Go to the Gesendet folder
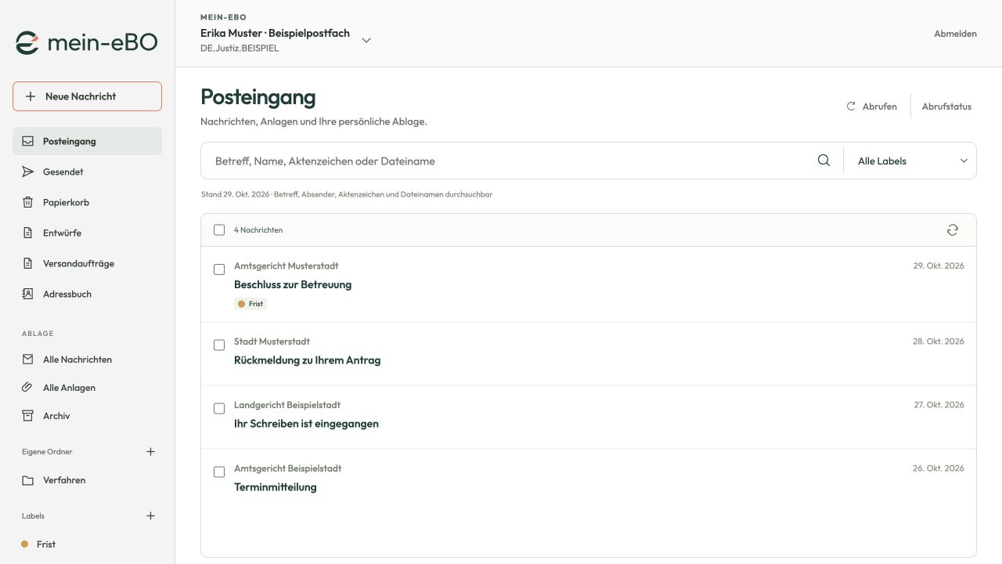Image resolution: width=1002 pixels, height=564 pixels. [87, 172]
